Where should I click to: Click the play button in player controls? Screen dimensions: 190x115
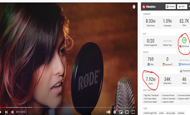(x=1, y=112)
